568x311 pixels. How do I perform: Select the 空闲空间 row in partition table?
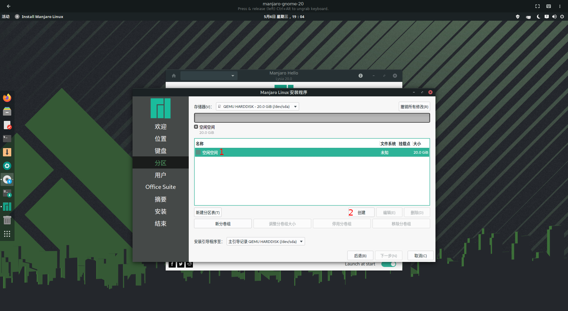tap(312, 153)
